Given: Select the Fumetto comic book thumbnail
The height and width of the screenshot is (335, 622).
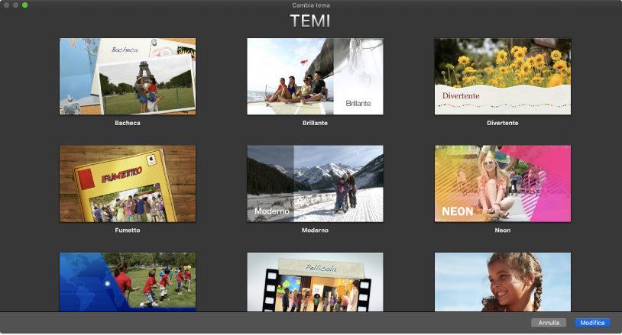Looking at the screenshot, I should coord(128,184).
